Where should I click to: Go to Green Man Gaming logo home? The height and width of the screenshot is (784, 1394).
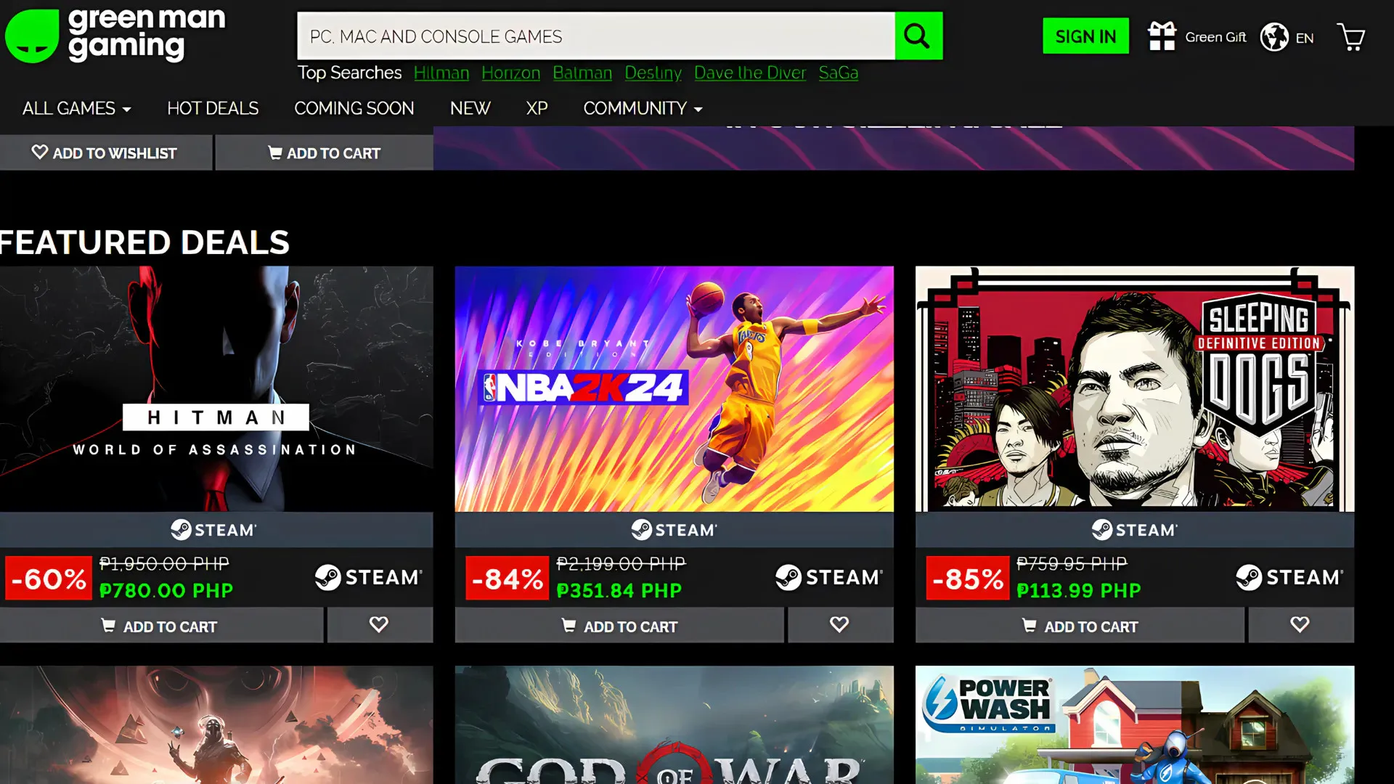click(x=115, y=36)
